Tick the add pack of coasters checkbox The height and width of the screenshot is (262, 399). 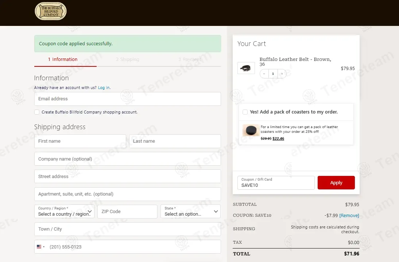pos(245,112)
